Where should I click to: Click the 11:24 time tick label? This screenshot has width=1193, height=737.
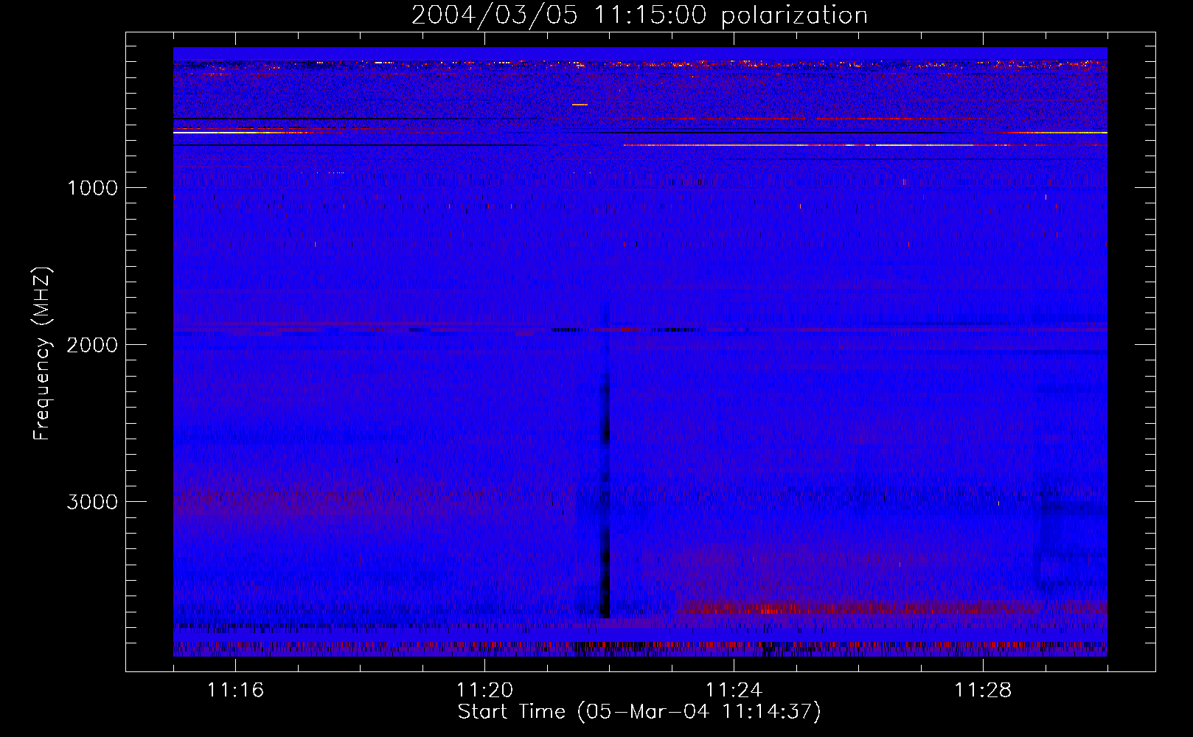tap(734, 690)
